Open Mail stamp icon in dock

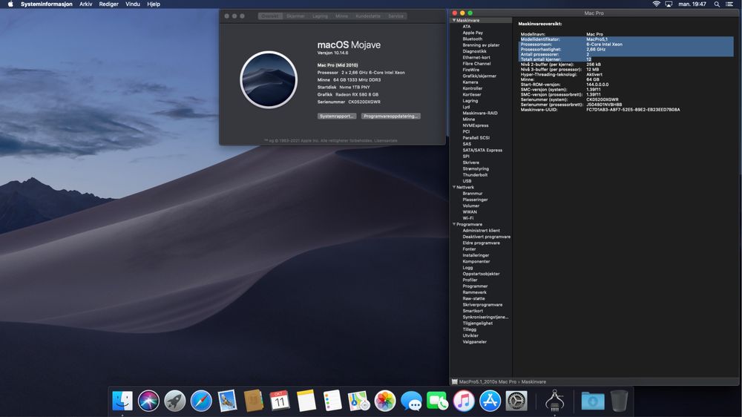click(227, 401)
